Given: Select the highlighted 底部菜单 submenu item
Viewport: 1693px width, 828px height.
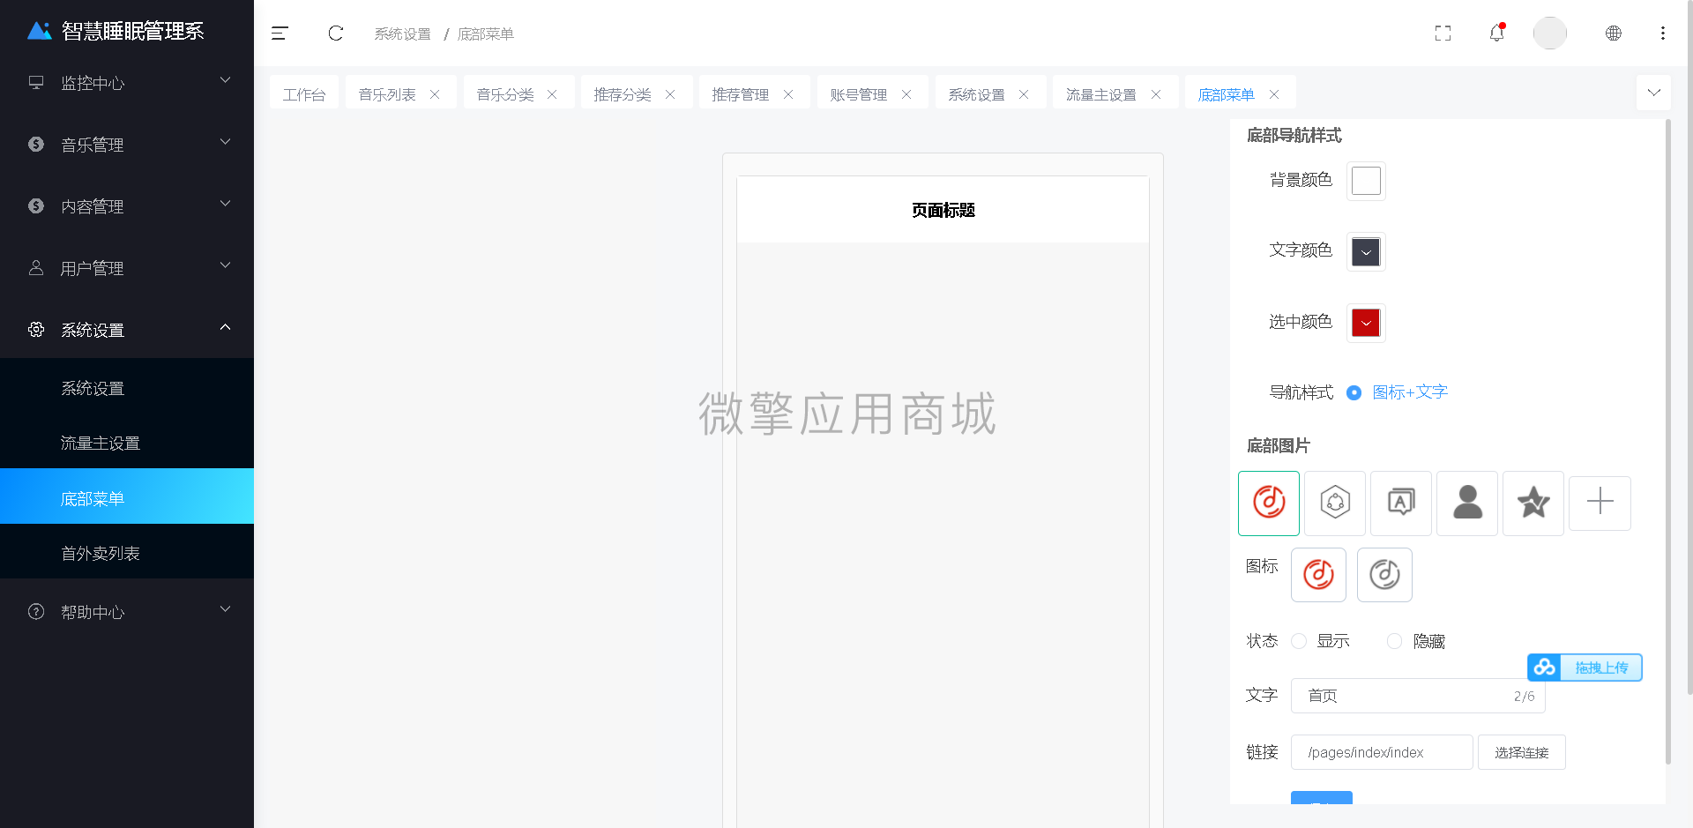Looking at the screenshot, I should [127, 498].
